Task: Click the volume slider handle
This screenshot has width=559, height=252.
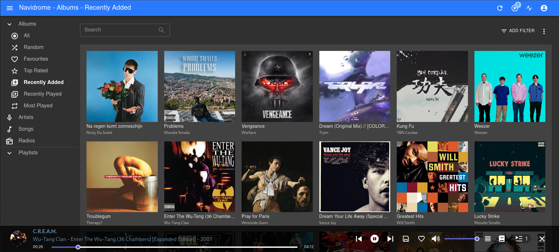Action: (477, 239)
